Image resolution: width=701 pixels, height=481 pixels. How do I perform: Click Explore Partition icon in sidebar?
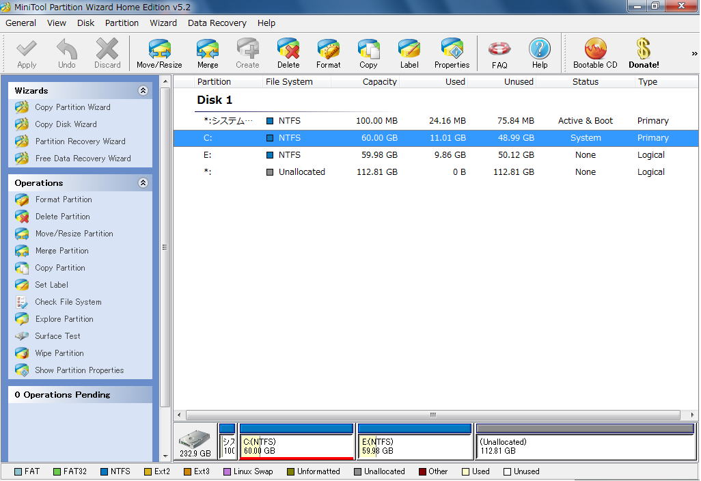22,319
